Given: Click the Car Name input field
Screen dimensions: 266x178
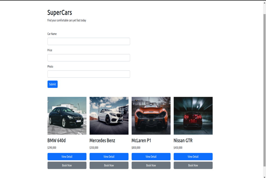Looking at the screenshot, I should (x=89, y=41).
